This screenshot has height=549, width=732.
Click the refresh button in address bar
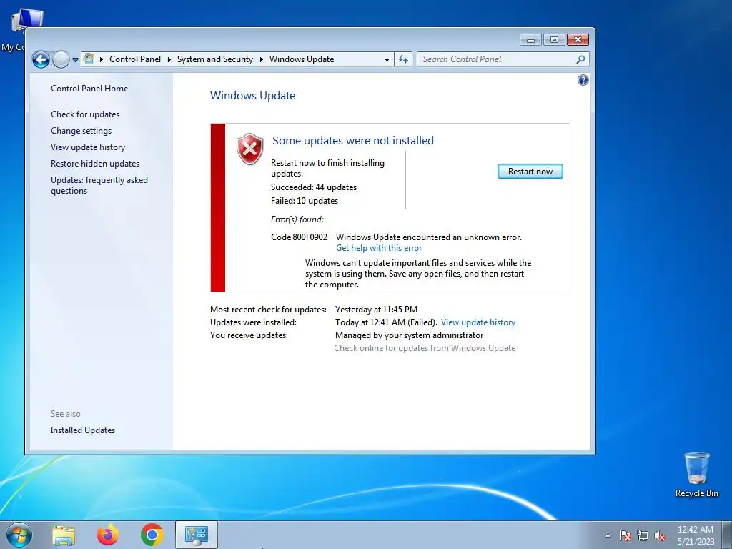[x=403, y=59]
